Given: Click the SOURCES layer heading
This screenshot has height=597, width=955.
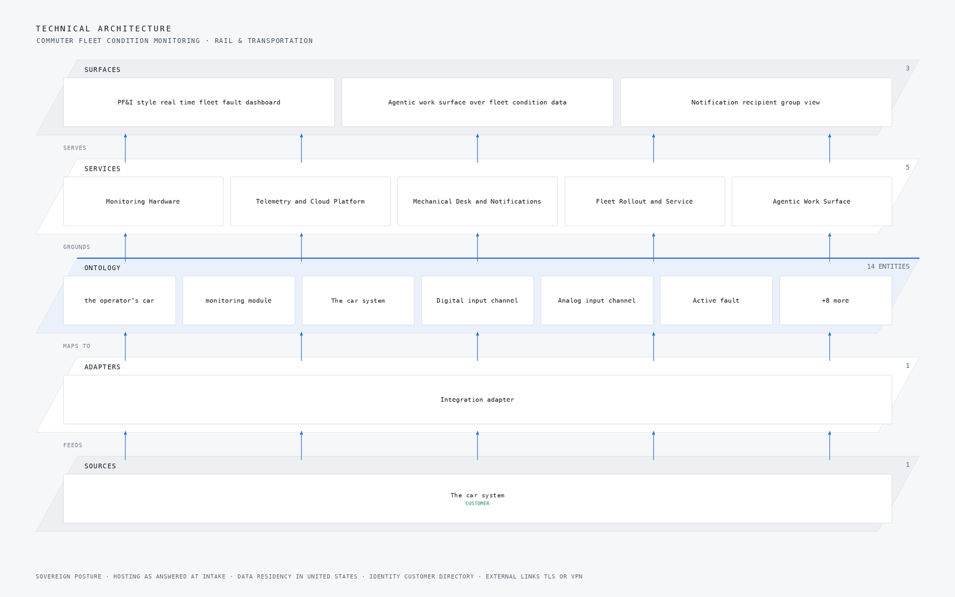Looking at the screenshot, I should coord(100,466).
